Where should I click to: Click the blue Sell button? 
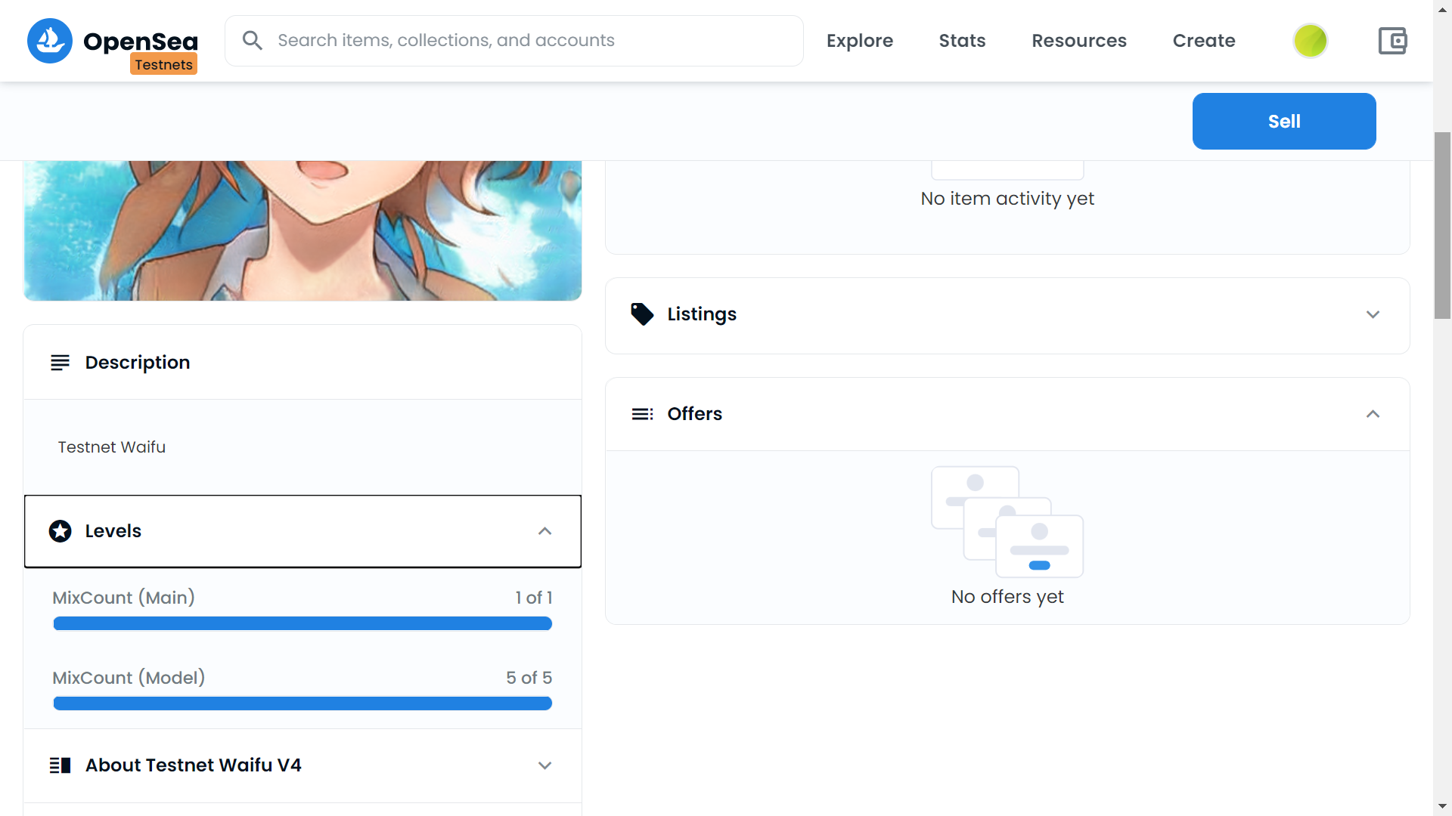[x=1284, y=121]
